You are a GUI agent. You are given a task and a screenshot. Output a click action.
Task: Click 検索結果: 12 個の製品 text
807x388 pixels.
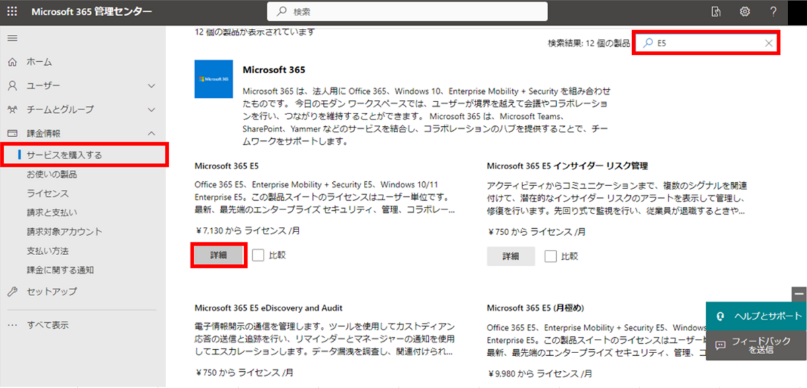(x=589, y=43)
